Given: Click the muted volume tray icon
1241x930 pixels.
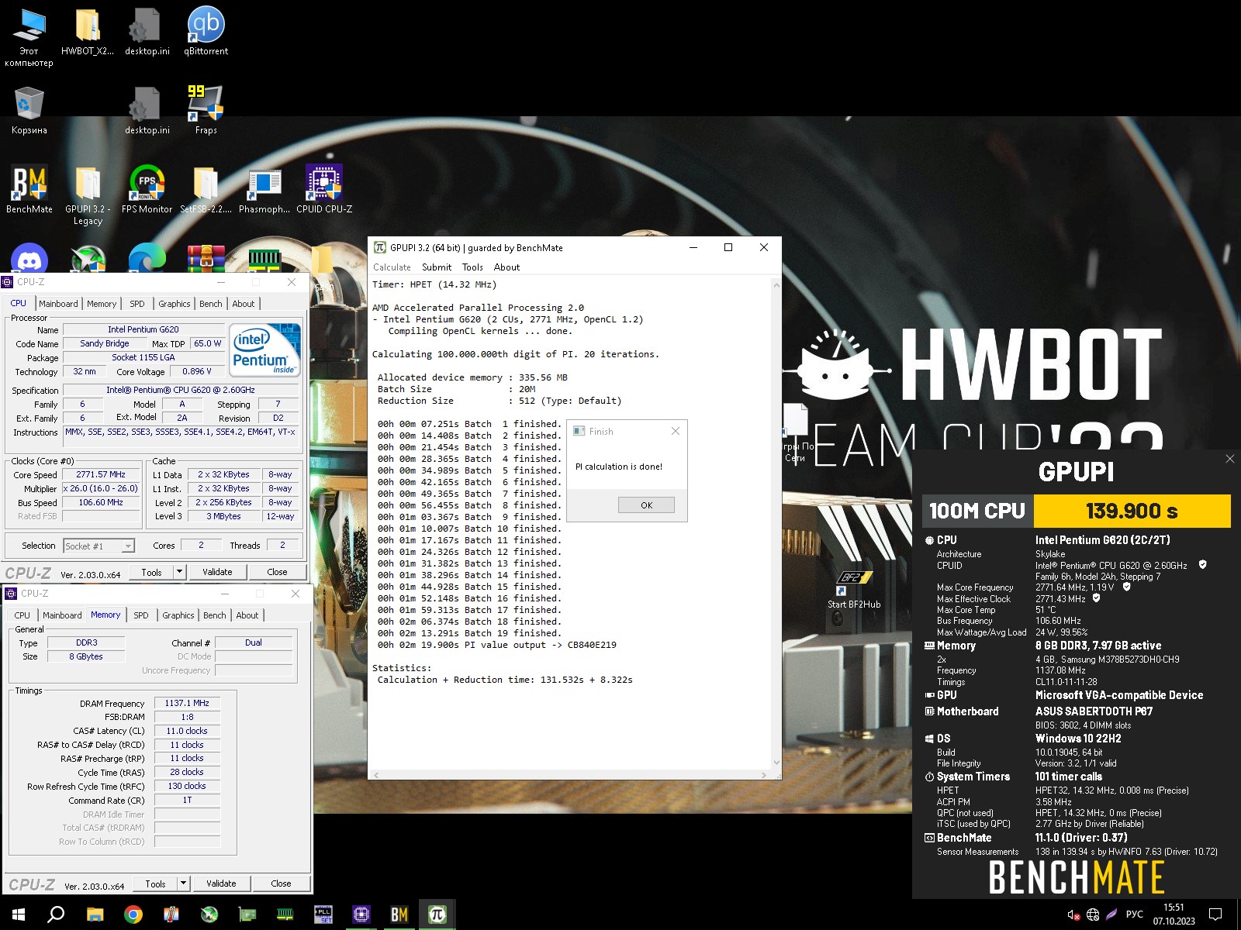Looking at the screenshot, I should pos(1073,914).
